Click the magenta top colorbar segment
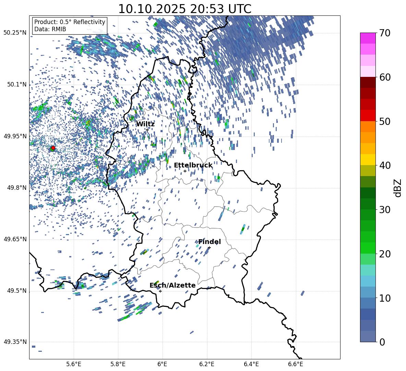The image size is (406, 371). (x=368, y=38)
